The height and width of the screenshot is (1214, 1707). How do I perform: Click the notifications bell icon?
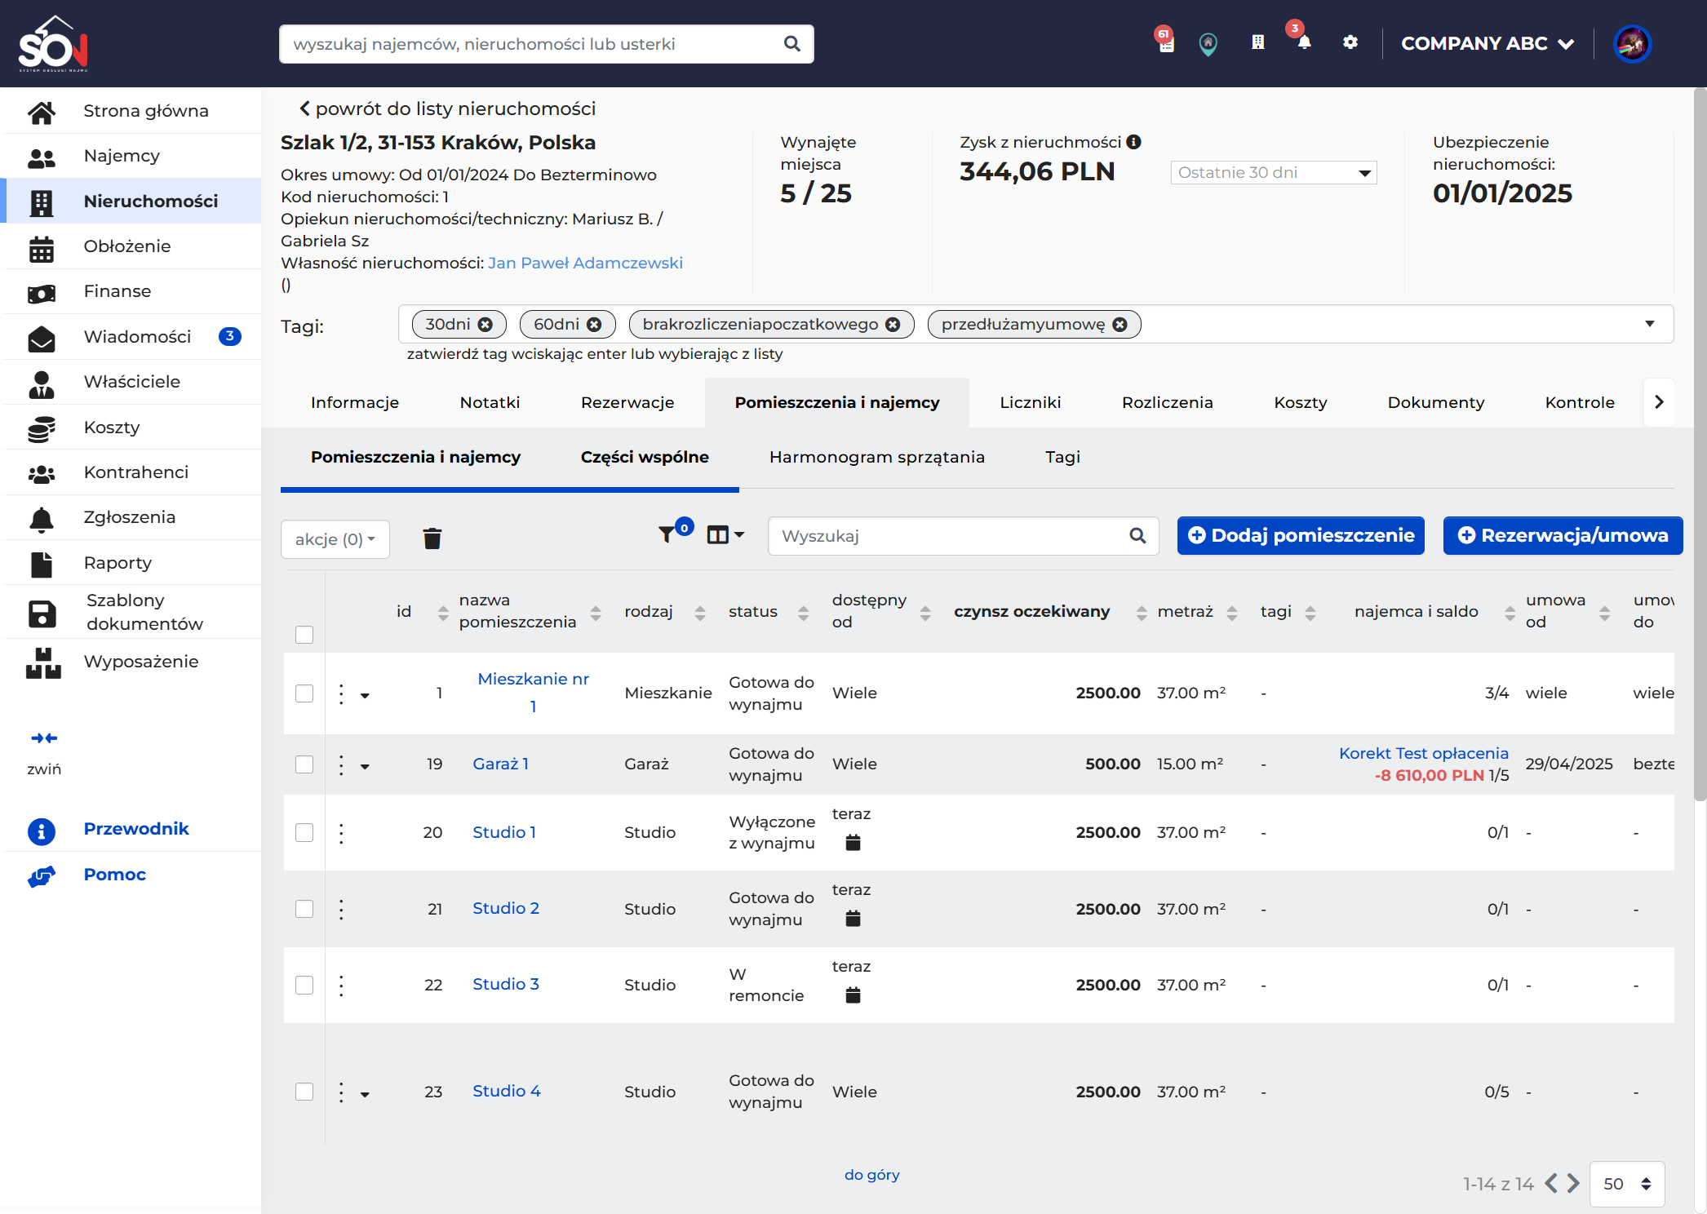[1304, 42]
